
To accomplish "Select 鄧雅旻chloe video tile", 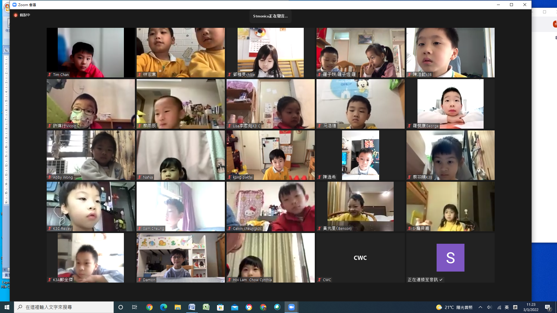I will 271,52.
